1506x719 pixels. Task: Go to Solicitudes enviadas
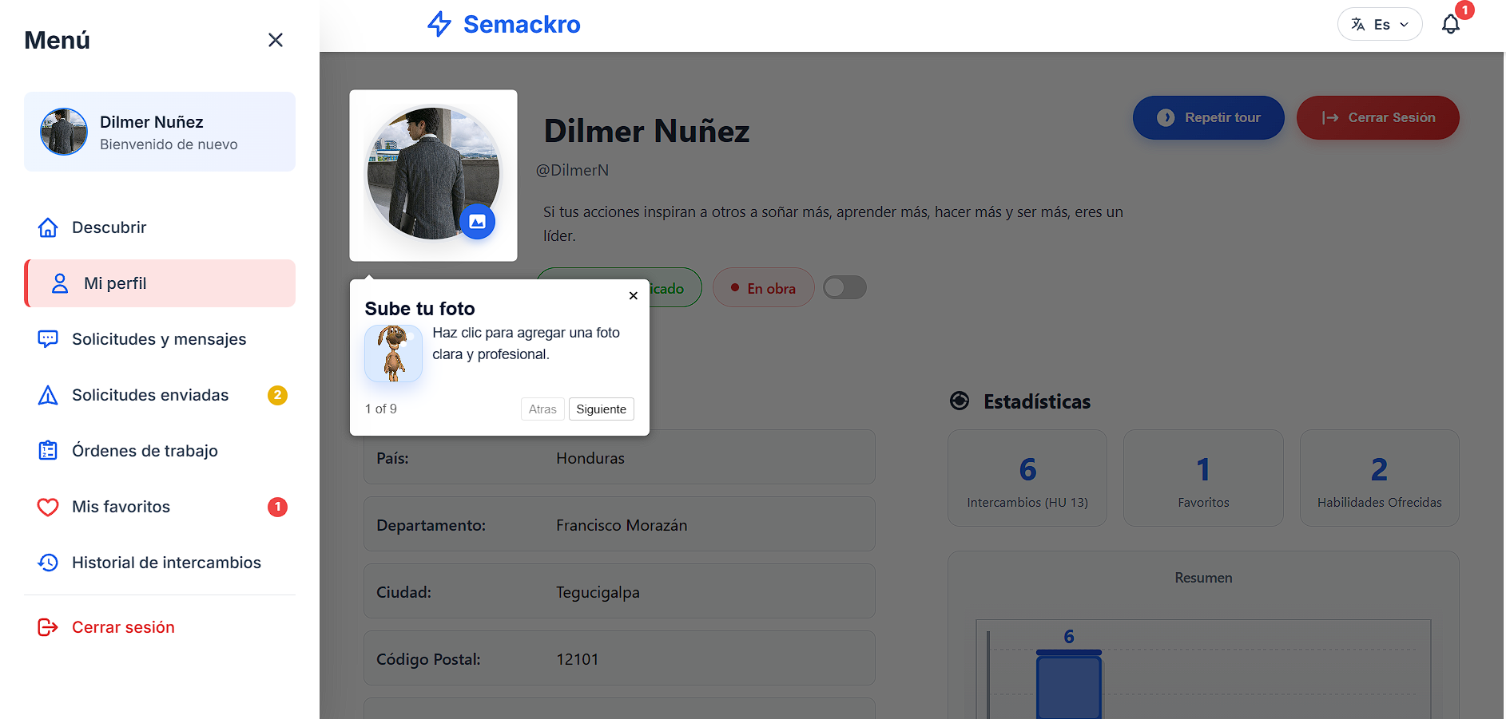[150, 395]
